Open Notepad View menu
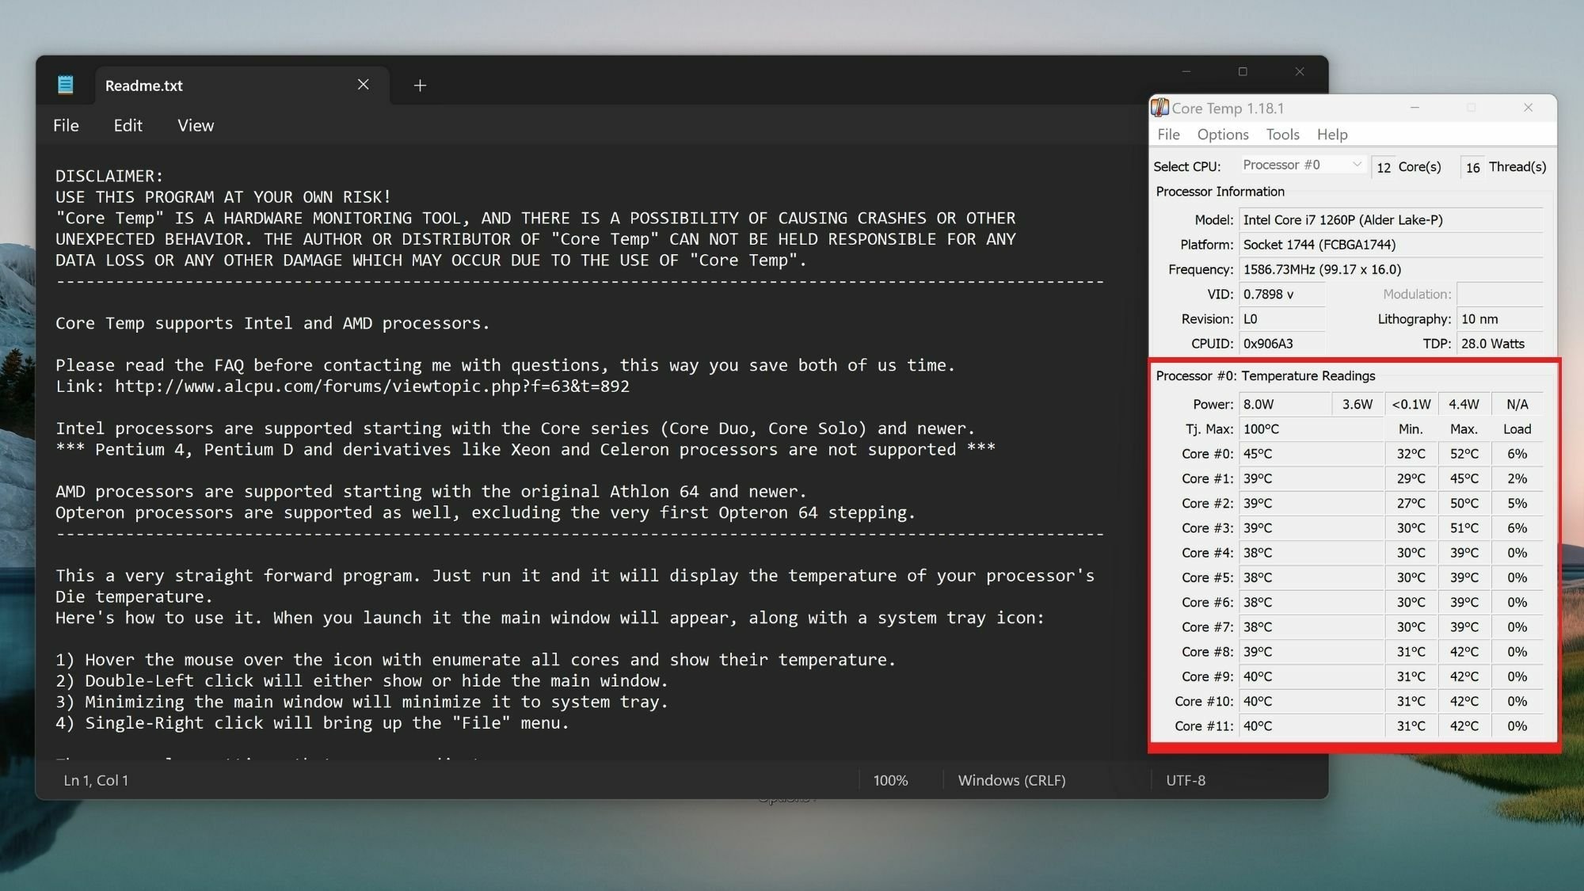This screenshot has width=1584, height=891. [196, 126]
